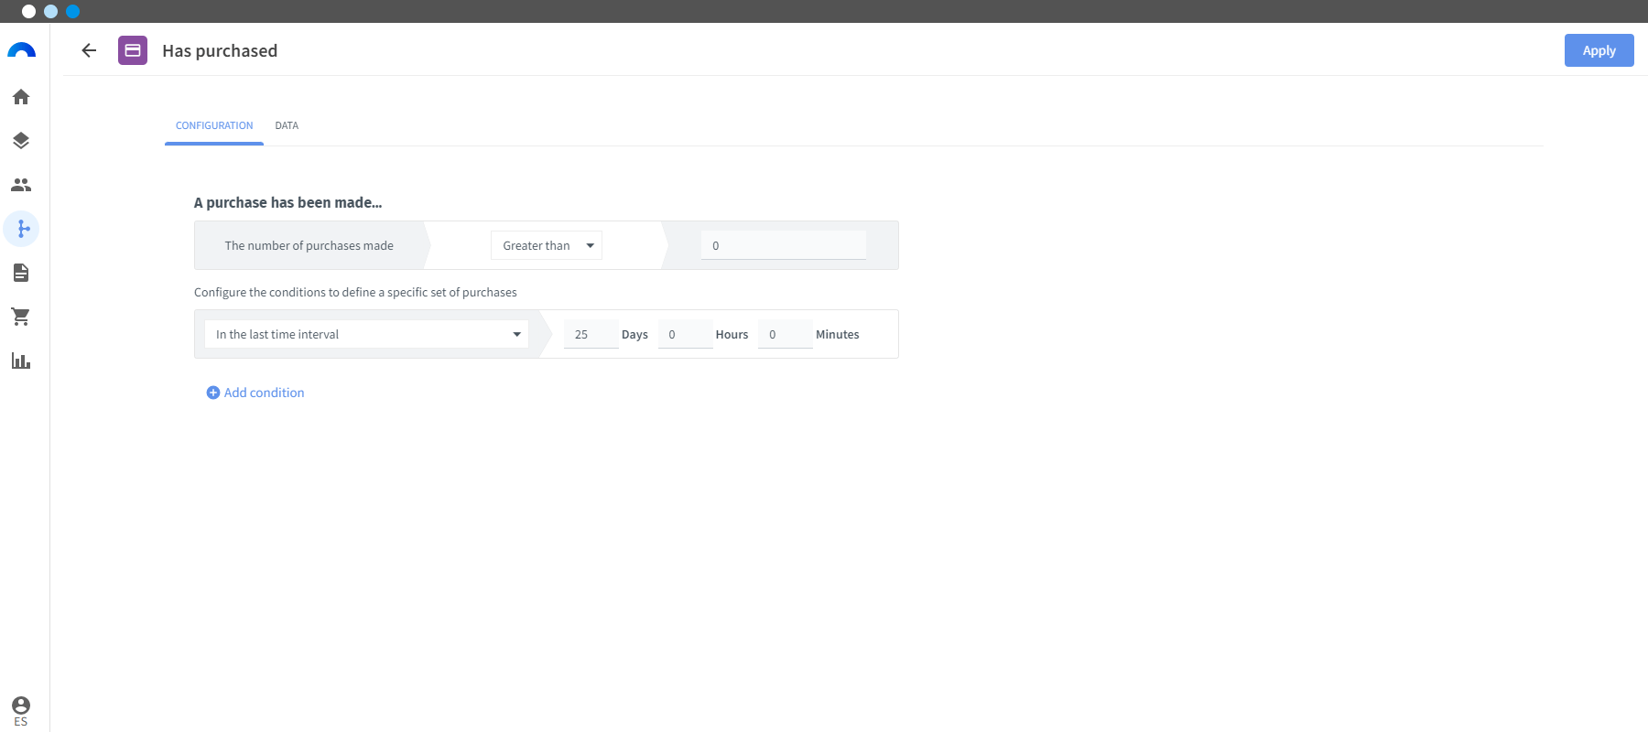Open the Home icon in sidebar
The image size is (1648, 732).
pos(21,97)
